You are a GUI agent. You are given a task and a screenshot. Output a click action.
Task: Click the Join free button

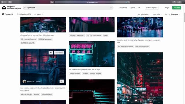[177, 8]
